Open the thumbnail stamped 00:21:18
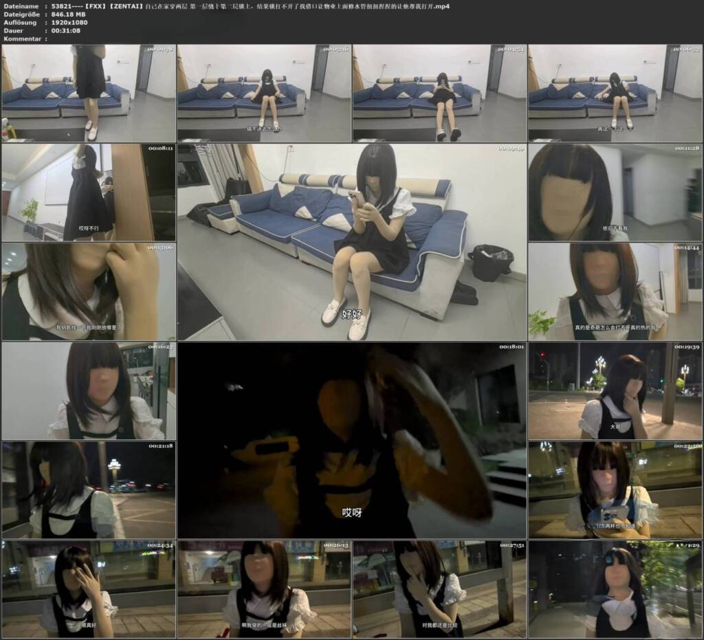This screenshot has height=640, width=704. (89, 490)
